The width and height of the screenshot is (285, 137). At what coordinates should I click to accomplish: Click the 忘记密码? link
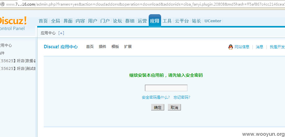pyautogui.click(x=182, y=97)
